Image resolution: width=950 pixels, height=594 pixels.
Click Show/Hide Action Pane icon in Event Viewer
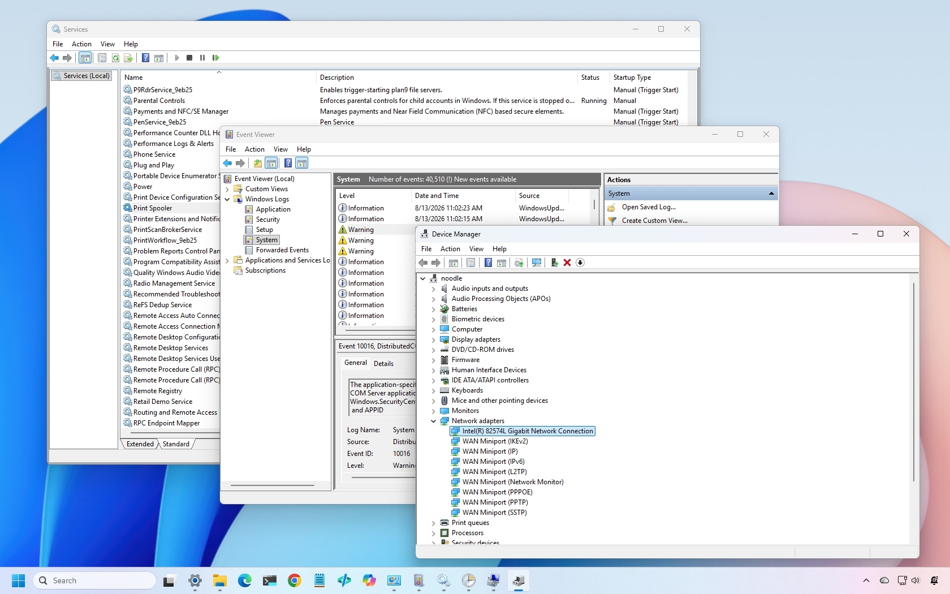pyautogui.click(x=302, y=163)
